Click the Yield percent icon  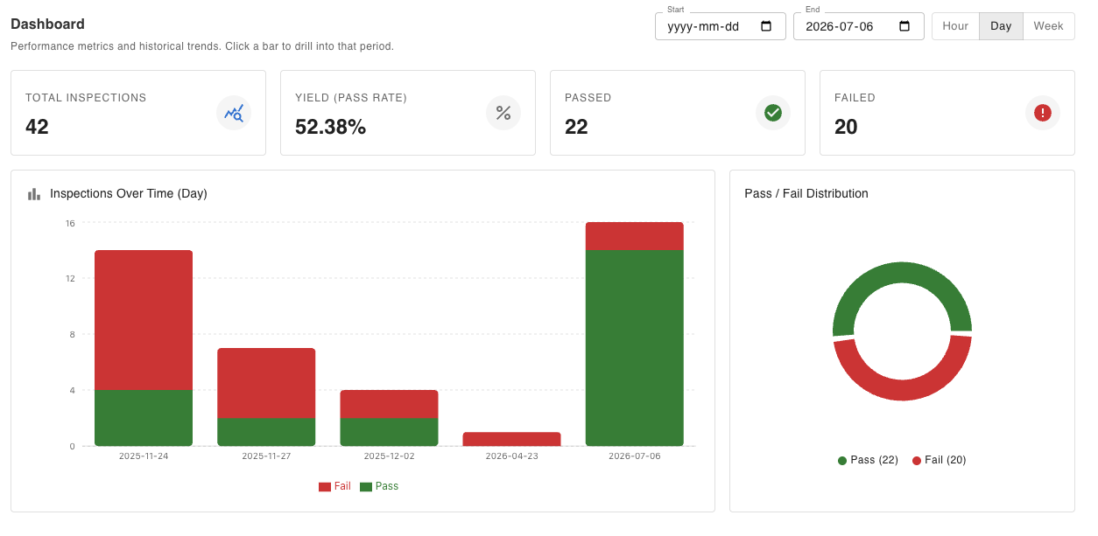tap(503, 113)
